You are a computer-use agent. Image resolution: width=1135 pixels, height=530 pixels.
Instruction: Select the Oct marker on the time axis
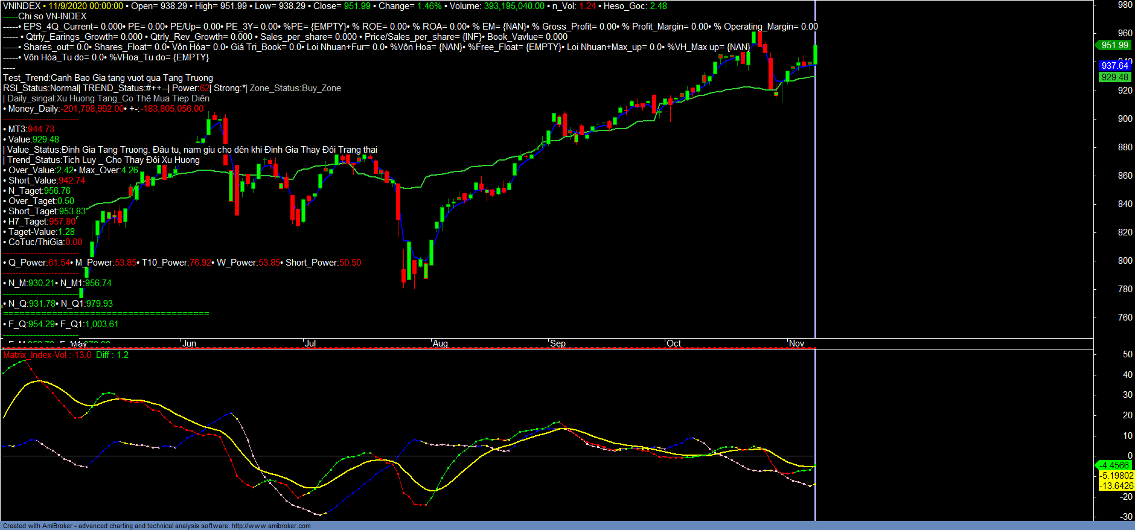[x=674, y=343]
